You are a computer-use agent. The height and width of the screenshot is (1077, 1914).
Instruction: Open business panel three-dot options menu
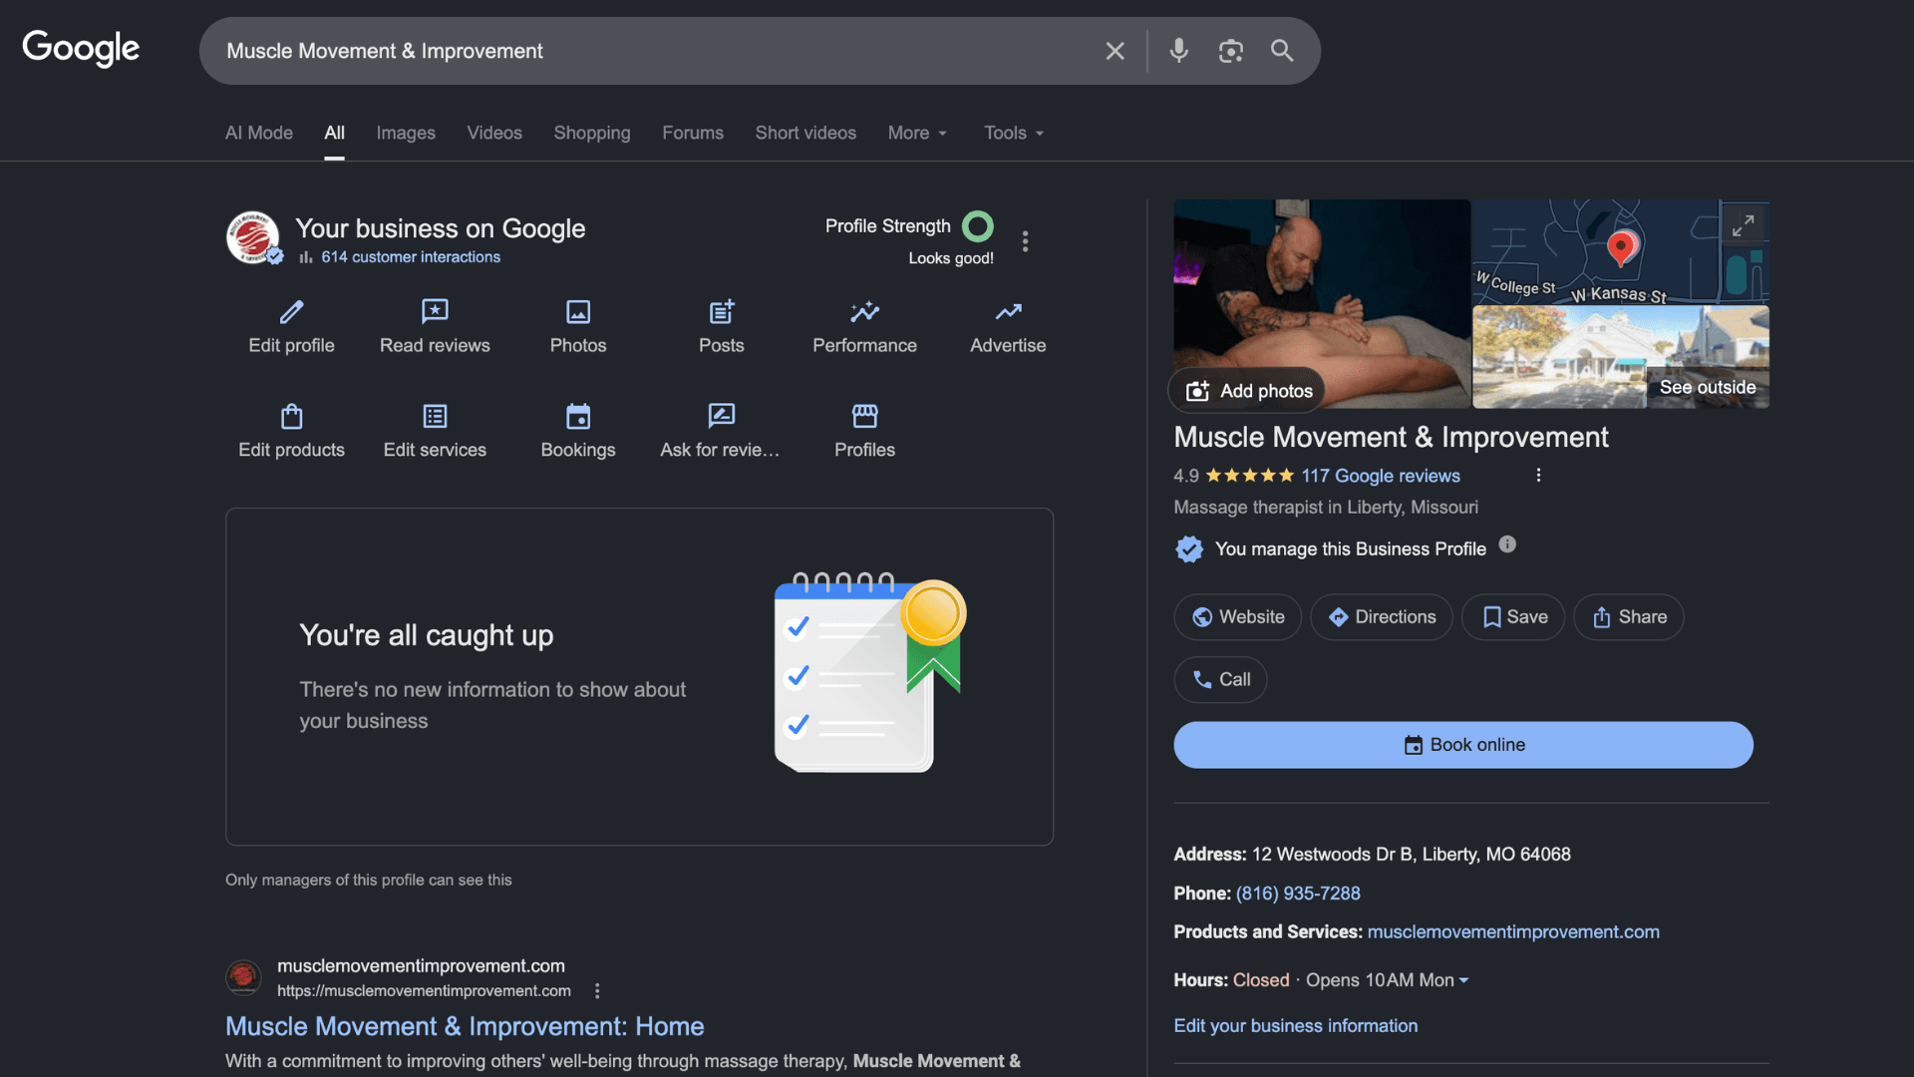(x=1025, y=241)
